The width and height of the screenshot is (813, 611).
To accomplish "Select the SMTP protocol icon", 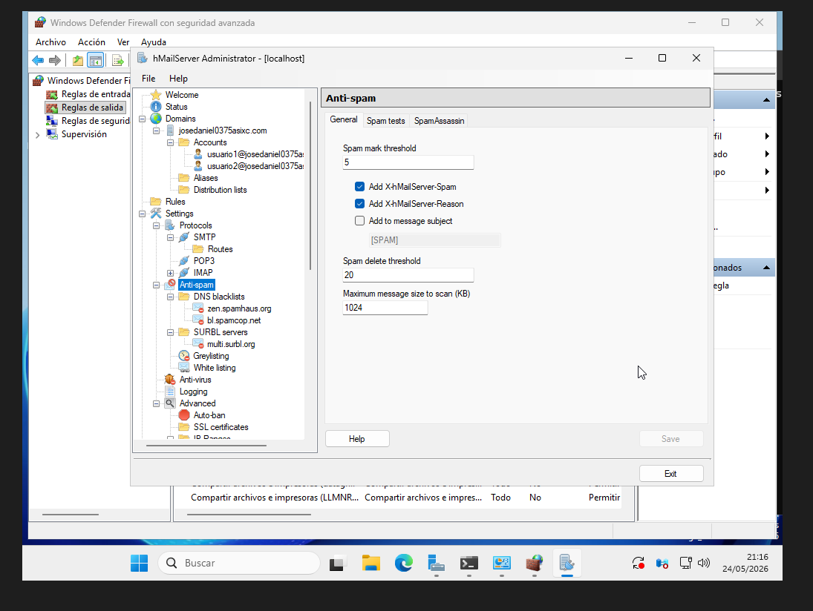I will coord(184,237).
